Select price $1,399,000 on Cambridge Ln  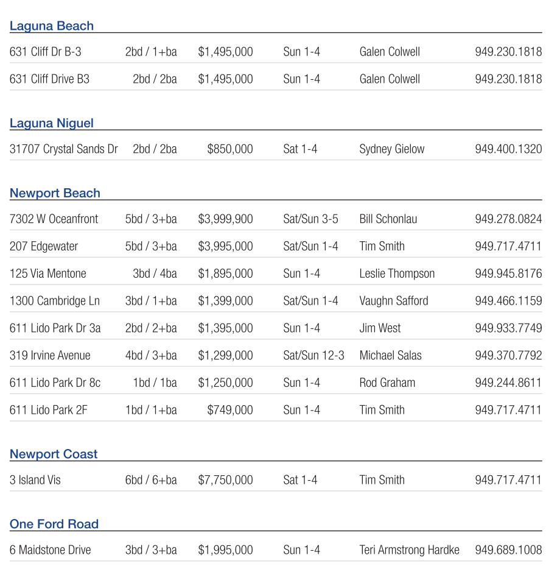point(225,301)
